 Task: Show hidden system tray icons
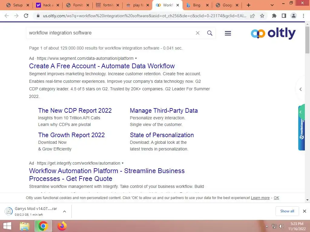(267, 226)
